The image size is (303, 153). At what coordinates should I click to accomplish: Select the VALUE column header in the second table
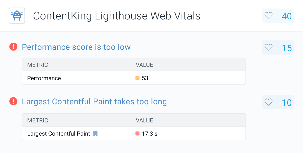click(x=144, y=120)
